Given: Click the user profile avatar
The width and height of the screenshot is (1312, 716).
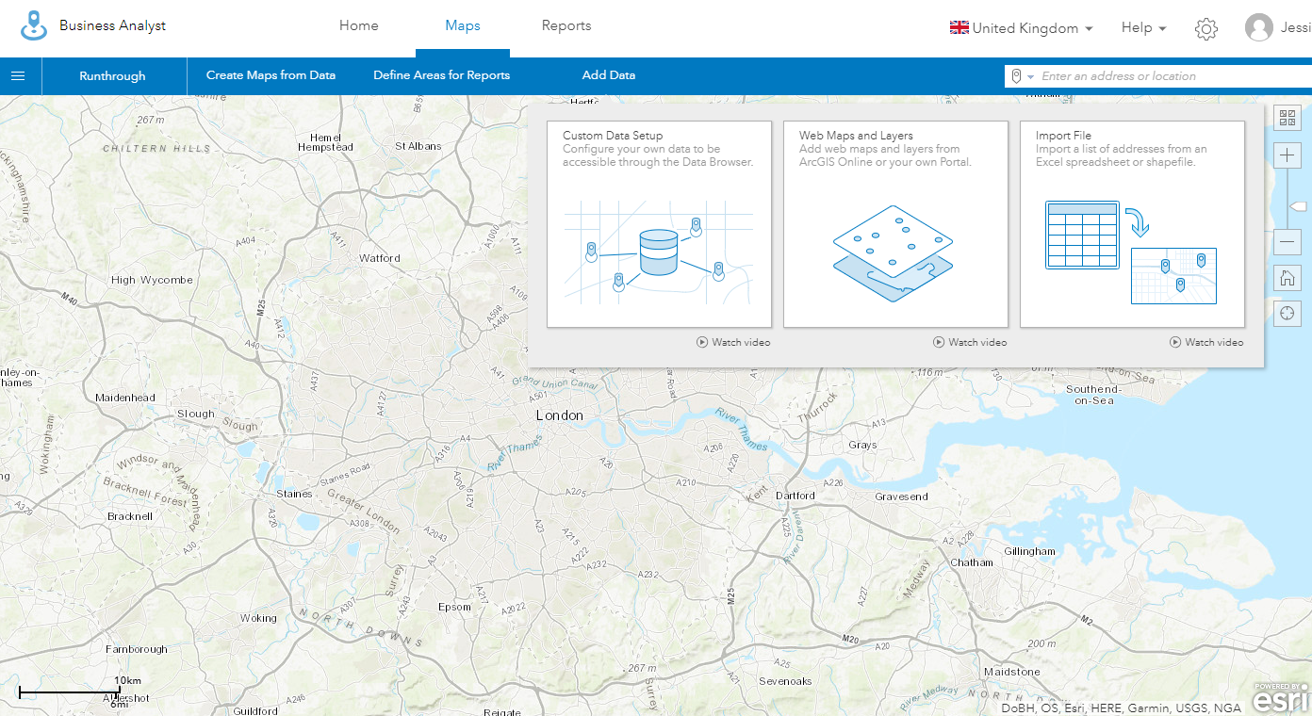Looking at the screenshot, I should [x=1258, y=28].
